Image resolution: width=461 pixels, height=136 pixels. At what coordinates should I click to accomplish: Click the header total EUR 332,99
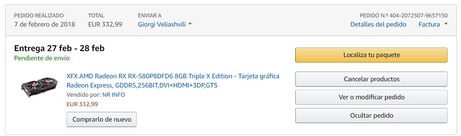tap(105, 24)
